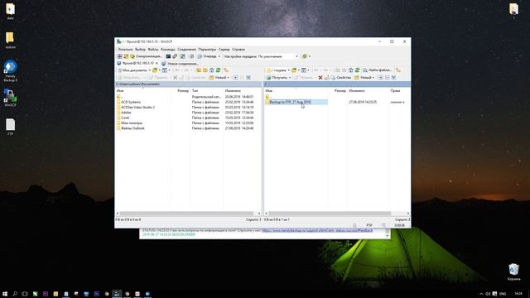530x298 pixels.
Task: Click the local panel horizontal scrollbar
Action: click(x=186, y=214)
